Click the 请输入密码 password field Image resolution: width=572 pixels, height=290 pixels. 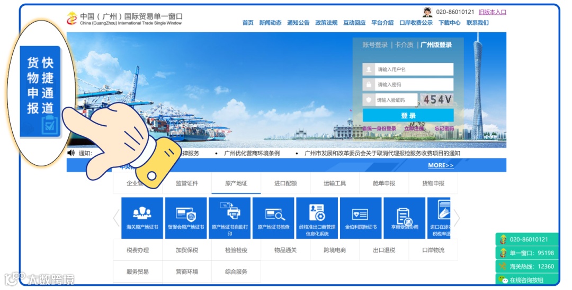(408, 85)
